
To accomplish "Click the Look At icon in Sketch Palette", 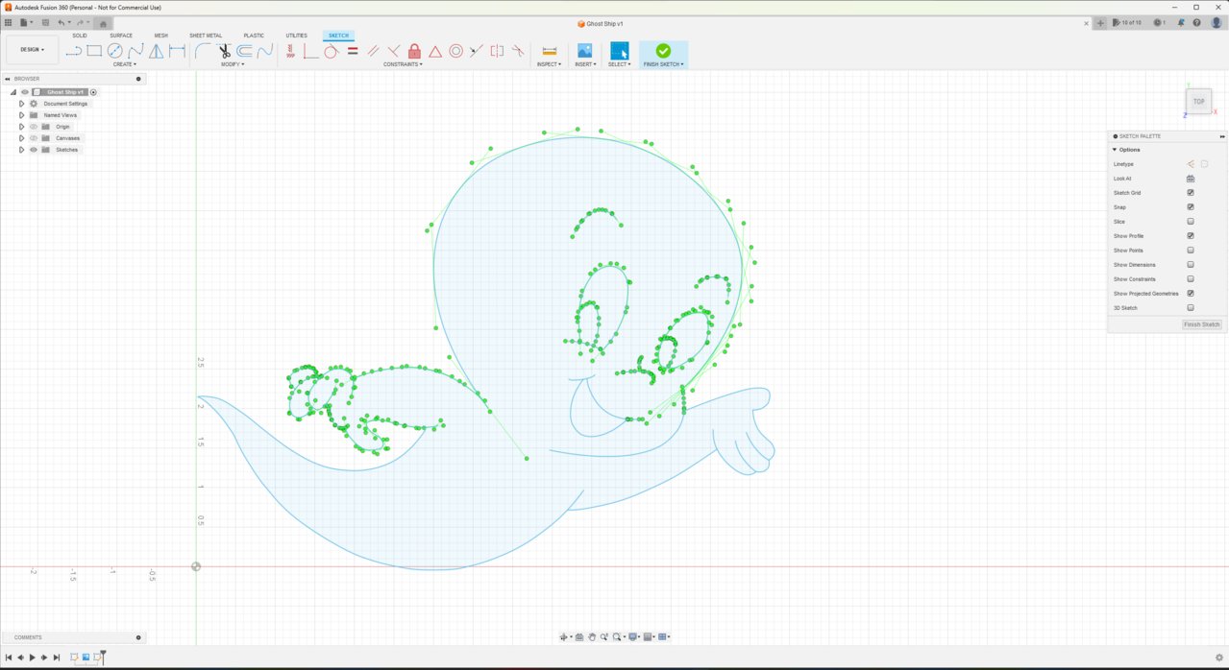I will click(1191, 179).
